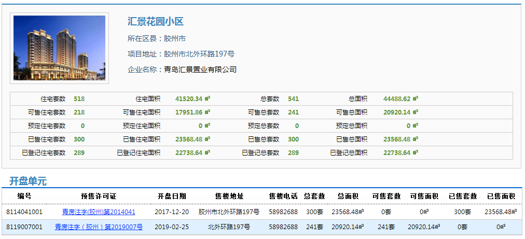Click project address 胶州市北外环路197号 in header
Screen dimensions: 525x239
199,54
